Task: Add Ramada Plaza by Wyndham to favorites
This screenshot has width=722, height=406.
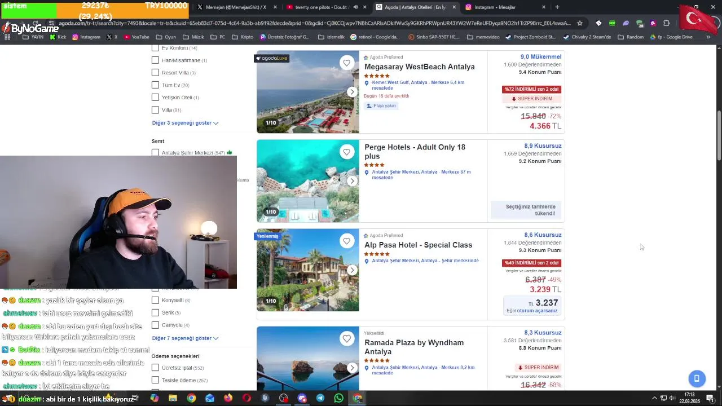Action: tap(347, 339)
